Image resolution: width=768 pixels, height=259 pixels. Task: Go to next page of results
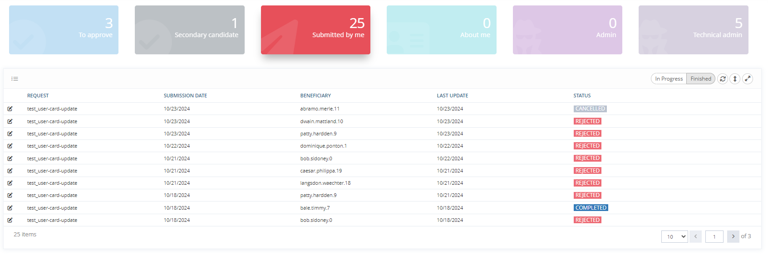(x=733, y=236)
